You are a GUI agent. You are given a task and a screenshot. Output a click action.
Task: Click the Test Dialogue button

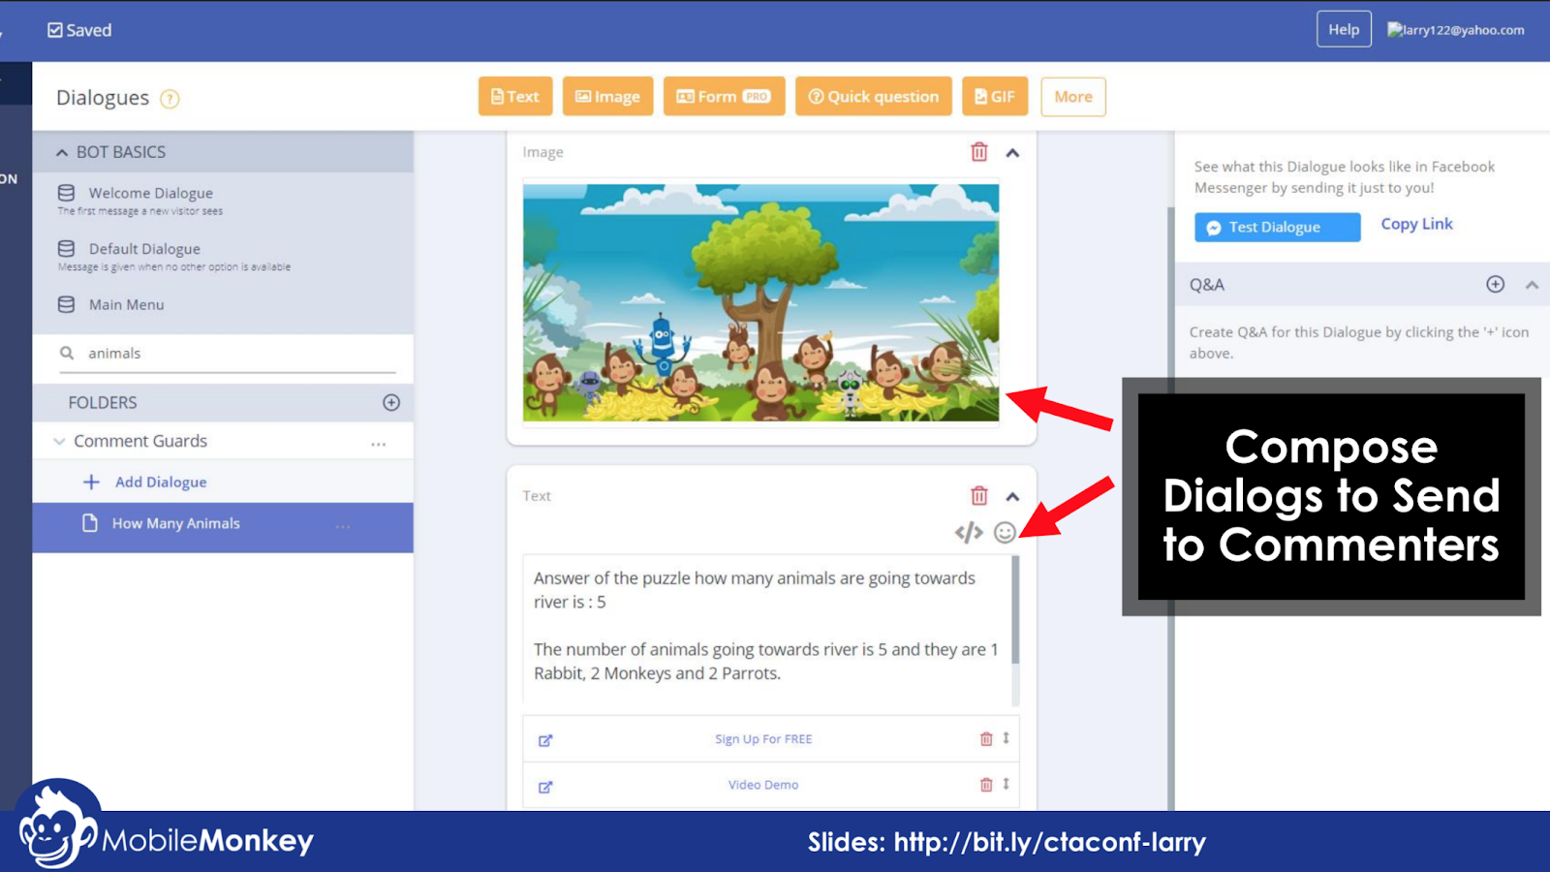tap(1277, 227)
